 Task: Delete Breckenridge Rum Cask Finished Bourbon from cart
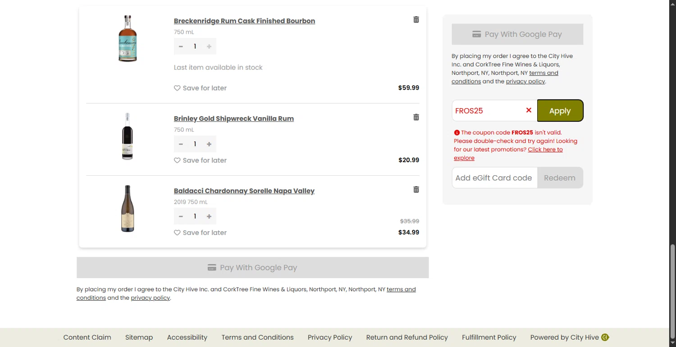pyautogui.click(x=416, y=20)
